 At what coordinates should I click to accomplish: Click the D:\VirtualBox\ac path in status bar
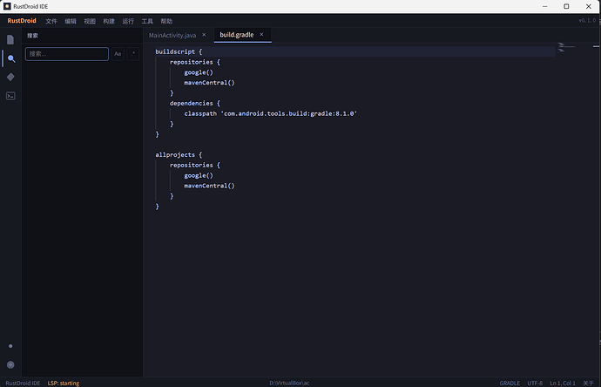click(289, 383)
